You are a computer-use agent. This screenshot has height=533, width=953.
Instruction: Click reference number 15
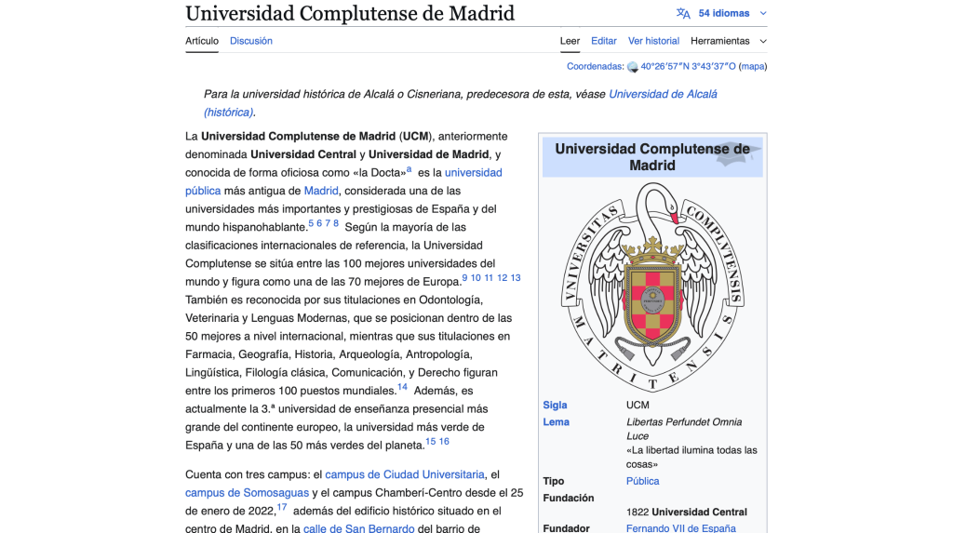pos(430,441)
